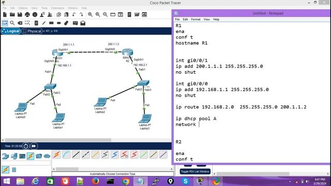Click router R1 in topology
Viewport: 331px width, 186px height.
pos(57,53)
